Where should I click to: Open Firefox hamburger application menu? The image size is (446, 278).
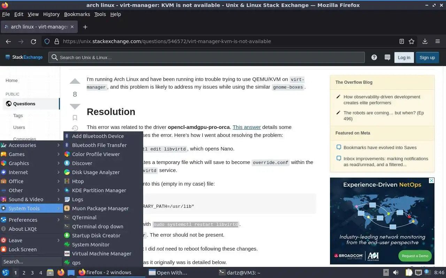coord(438,41)
